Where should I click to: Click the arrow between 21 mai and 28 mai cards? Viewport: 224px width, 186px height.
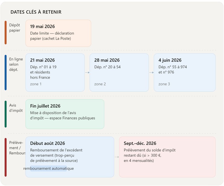click(87, 72)
